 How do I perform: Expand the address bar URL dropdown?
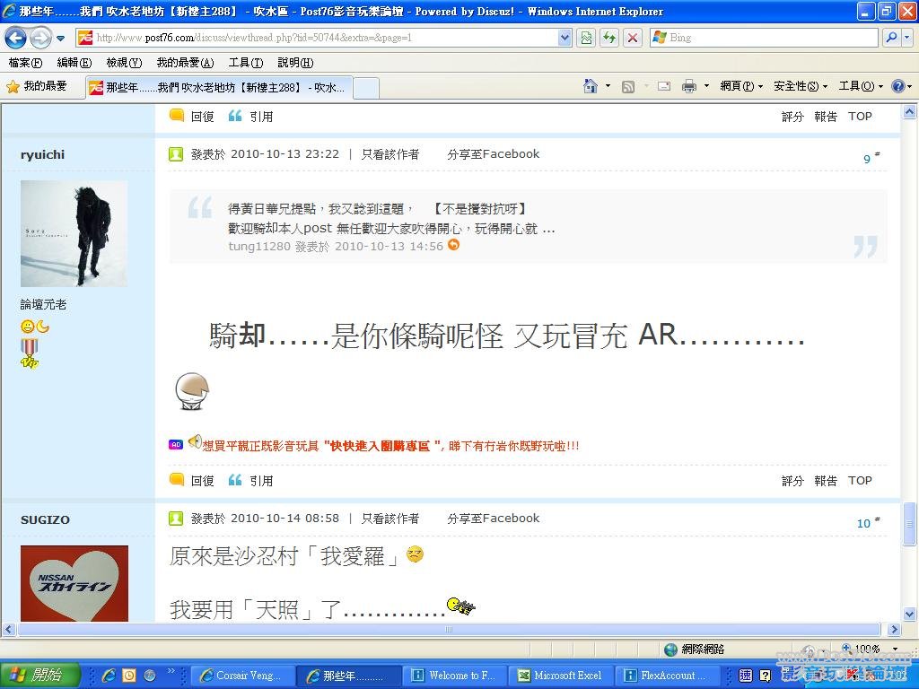[565, 38]
